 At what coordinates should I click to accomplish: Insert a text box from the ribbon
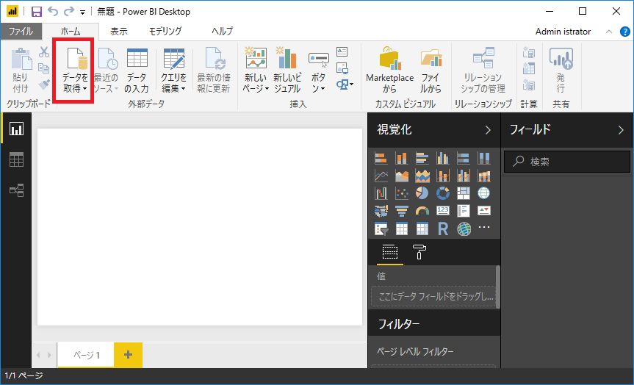click(342, 51)
